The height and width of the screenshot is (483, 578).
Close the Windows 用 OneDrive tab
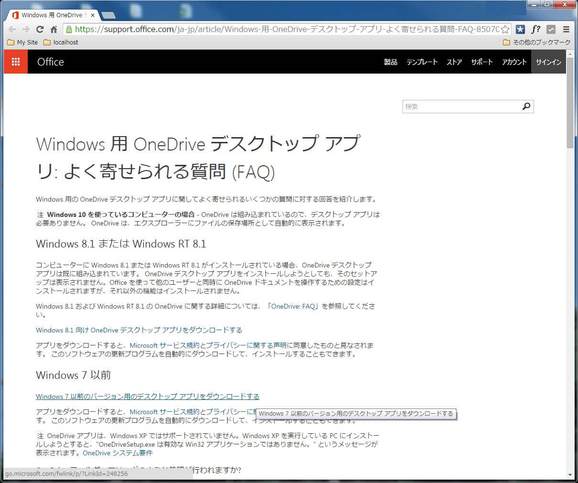click(x=93, y=15)
